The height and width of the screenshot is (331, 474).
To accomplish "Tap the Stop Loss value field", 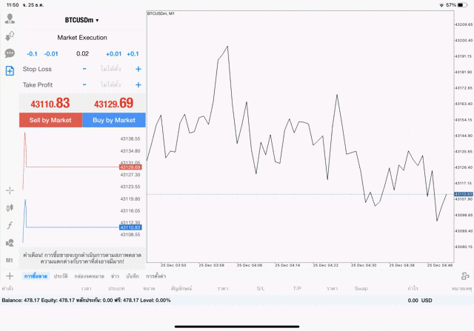I will tap(110, 69).
